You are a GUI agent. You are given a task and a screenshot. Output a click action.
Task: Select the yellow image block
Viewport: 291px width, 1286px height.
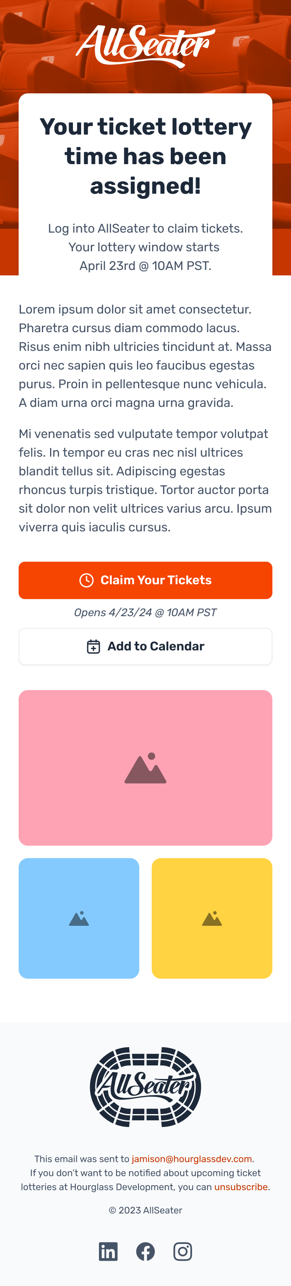click(x=212, y=918)
